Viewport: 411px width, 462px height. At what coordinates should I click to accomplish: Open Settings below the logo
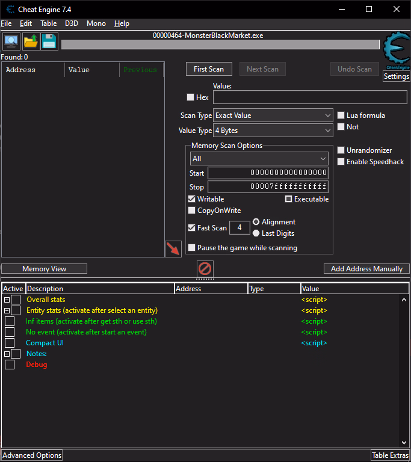click(397, 76)
